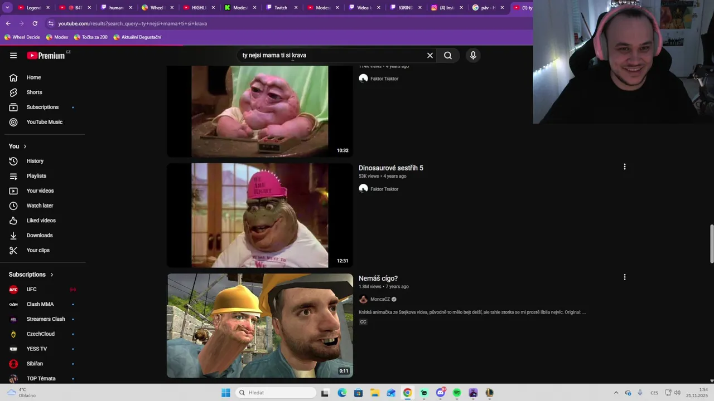The height and width of the screenshot is (401, 714).
Task: Go back with the browser arrow
Action: (x=8, y=23)
